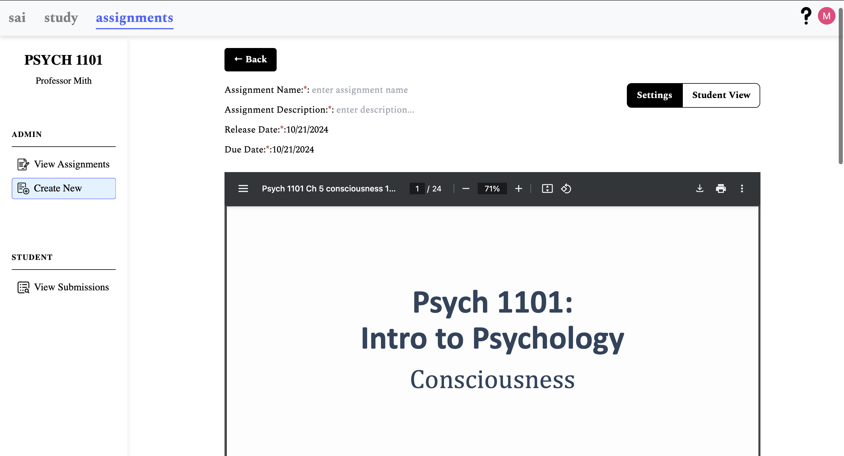
Task: Open the study tab
Action: 61,18
